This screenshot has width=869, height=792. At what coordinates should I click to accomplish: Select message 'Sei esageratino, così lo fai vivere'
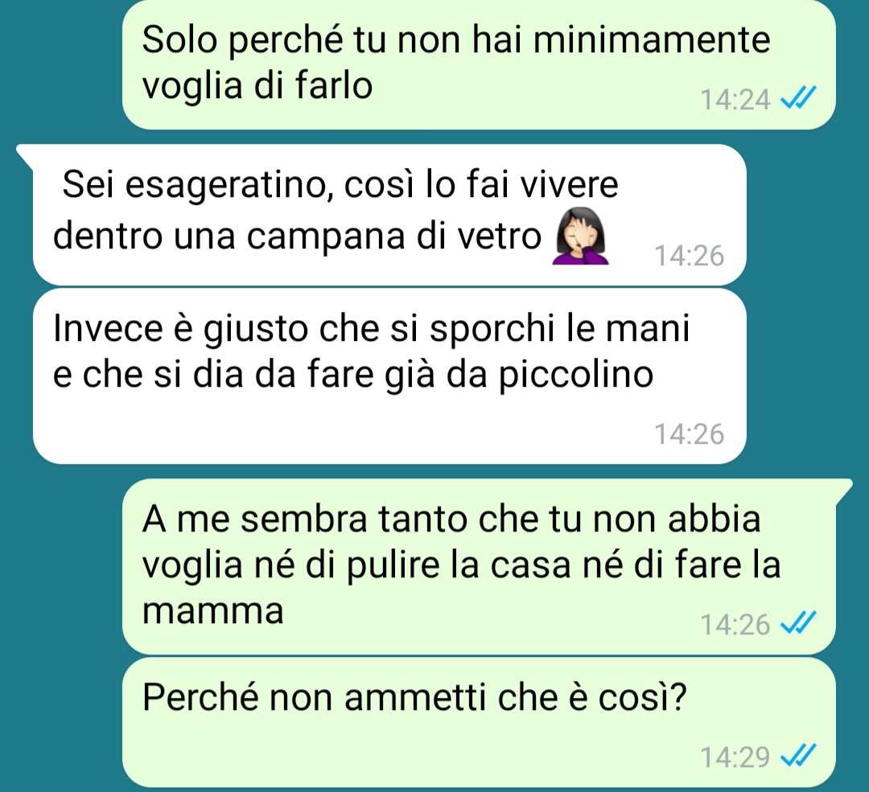389,215
